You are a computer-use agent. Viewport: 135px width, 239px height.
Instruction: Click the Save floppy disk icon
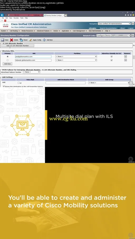coord(3,40)
